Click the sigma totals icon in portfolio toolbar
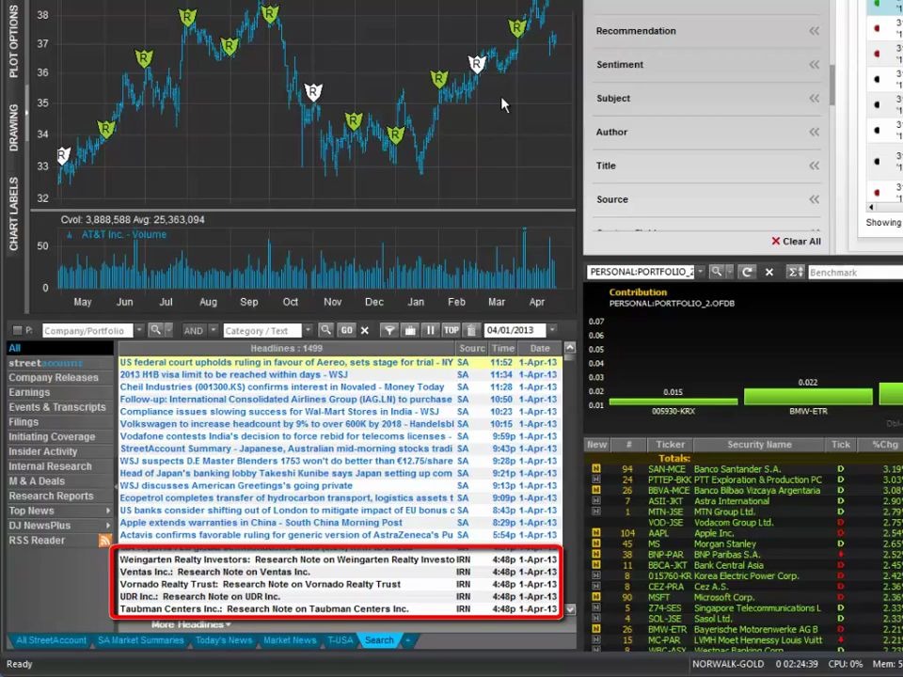Viewport: 903px width, 677px height. pos(796,272)
